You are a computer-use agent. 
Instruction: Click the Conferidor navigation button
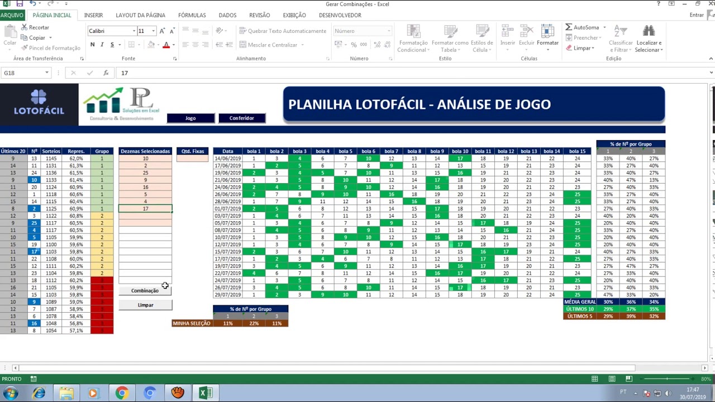pyautogui.click(x=241, y=118)
